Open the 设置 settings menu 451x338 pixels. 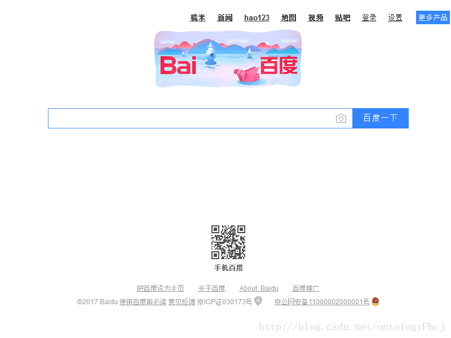395,17
